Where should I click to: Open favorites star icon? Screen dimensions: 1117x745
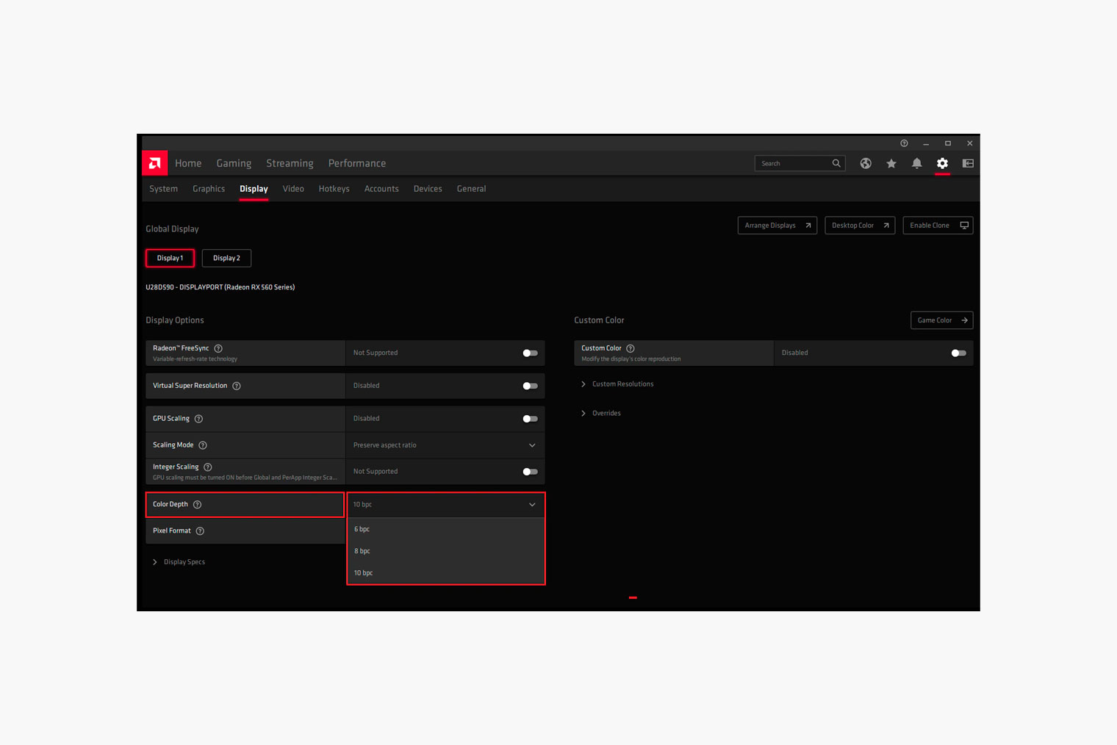[891, 163]
